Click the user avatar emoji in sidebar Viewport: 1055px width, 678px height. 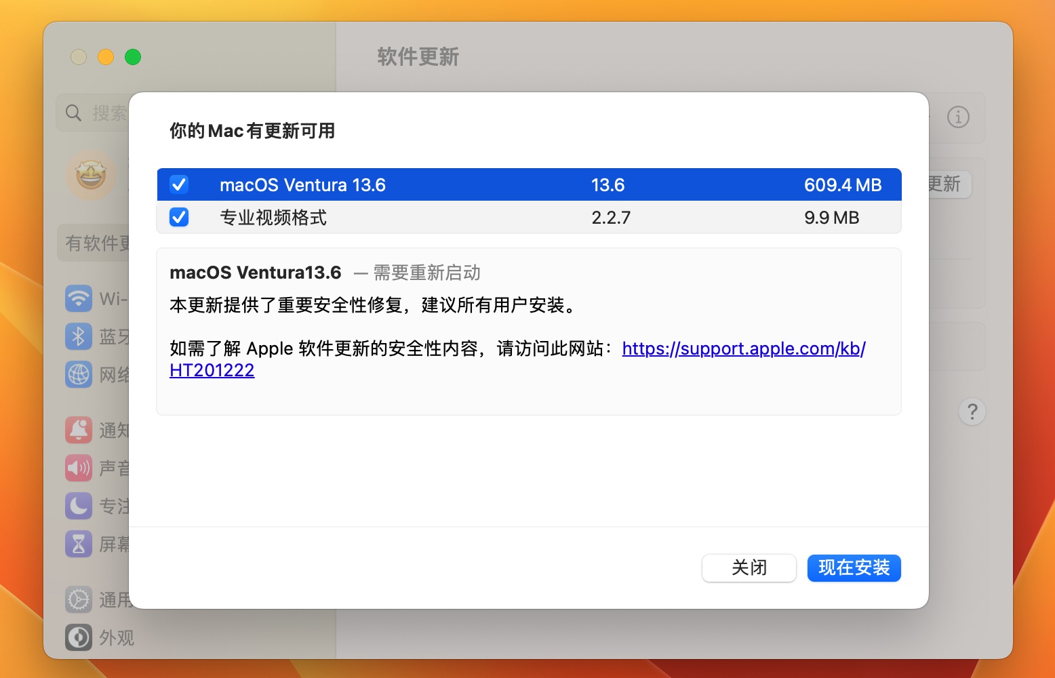90,176
